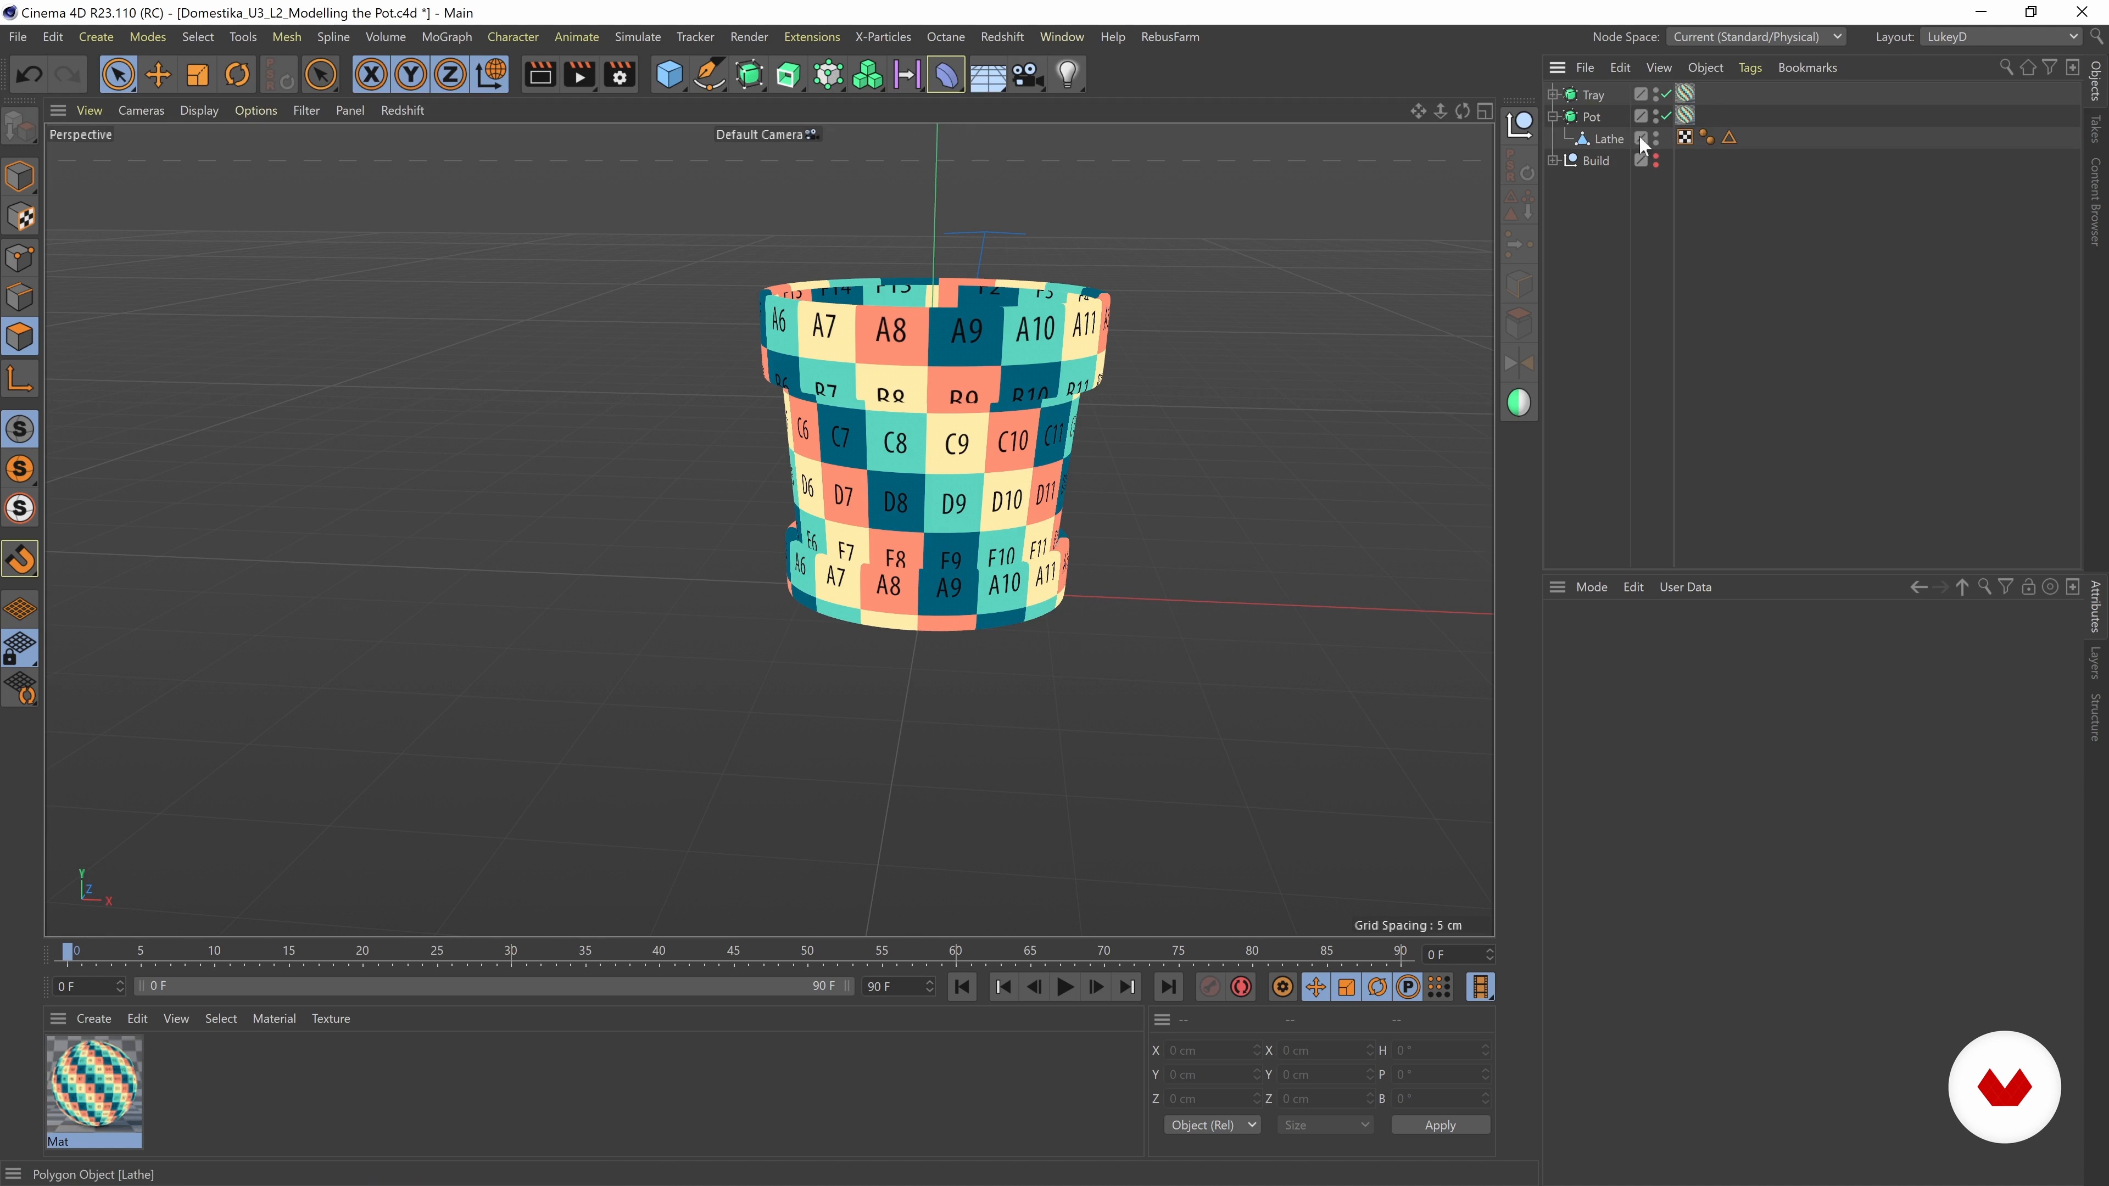Add a Camera object
The width and height of the screenshot is (2109, 1186).
click(1028, 75)
